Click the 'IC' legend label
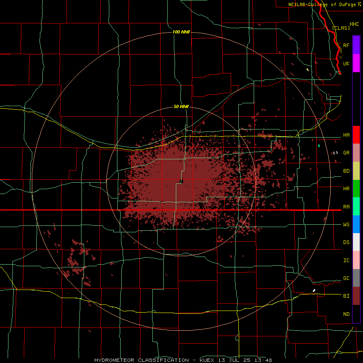The width and height of the screenshot is (363, 363). [x=346, y=261]
